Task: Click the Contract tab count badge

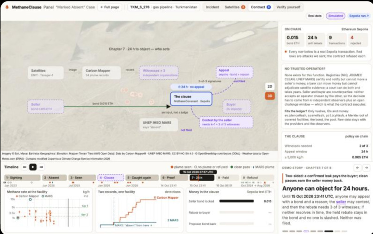Action: pyautogui.click(x=268, y=7)
